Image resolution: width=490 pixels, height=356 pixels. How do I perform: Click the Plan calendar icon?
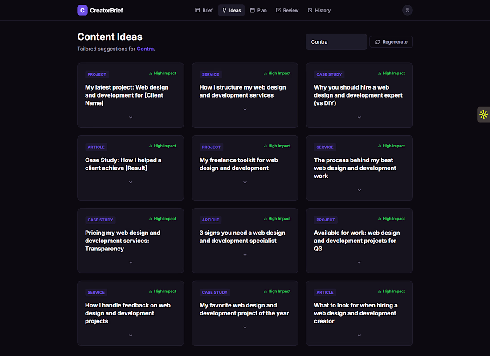pyautogui.click(x=252, y=10)
